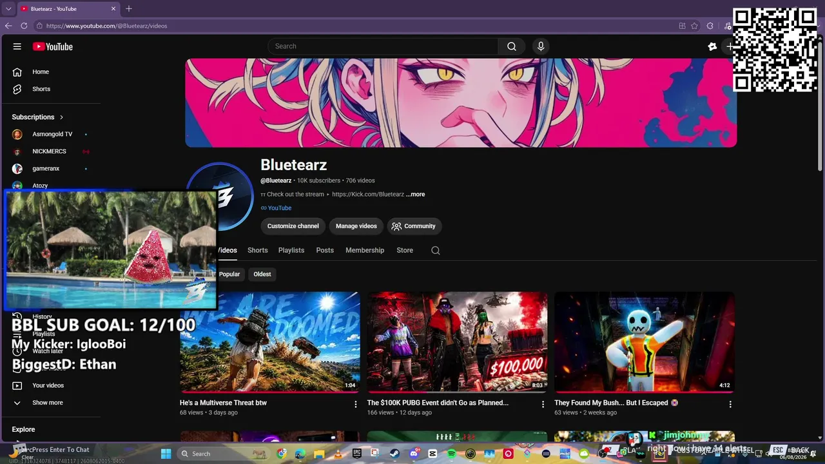Open Steam from the taskbar

pyautogui.click(x=394, y=454)
